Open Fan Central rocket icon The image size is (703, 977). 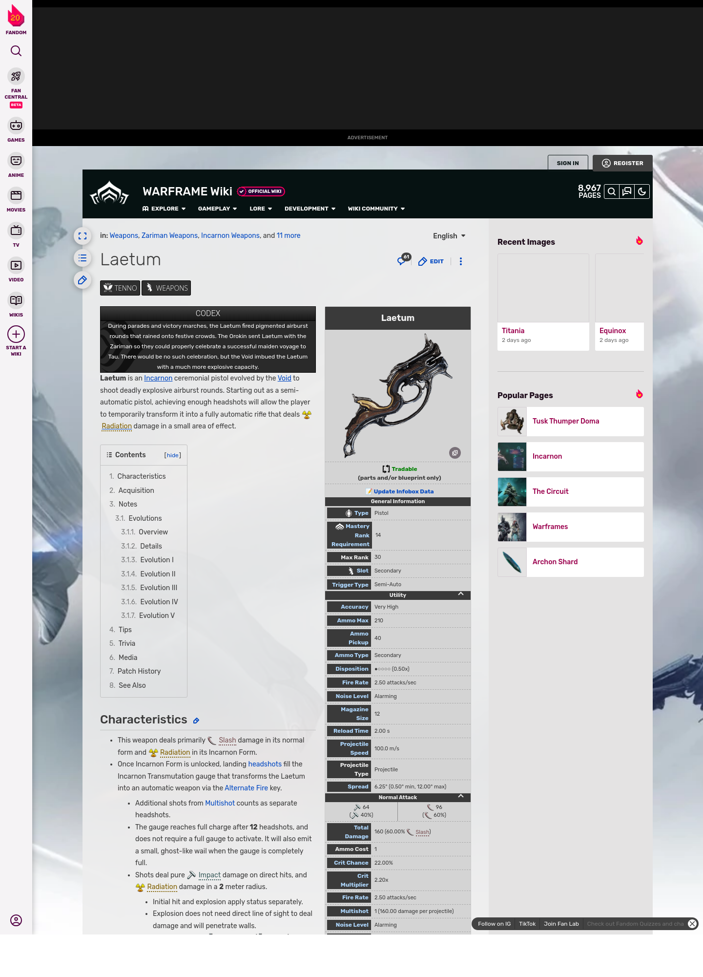tap(16, 76)
